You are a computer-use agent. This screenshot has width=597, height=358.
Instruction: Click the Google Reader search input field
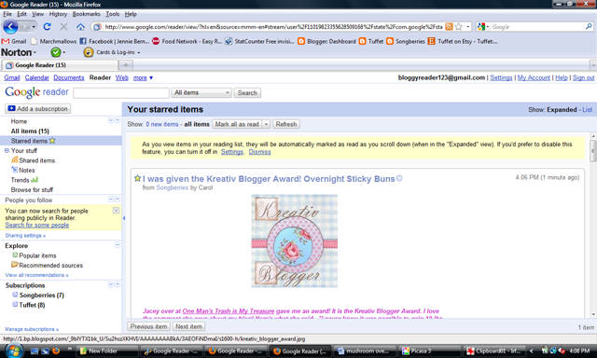121,93
